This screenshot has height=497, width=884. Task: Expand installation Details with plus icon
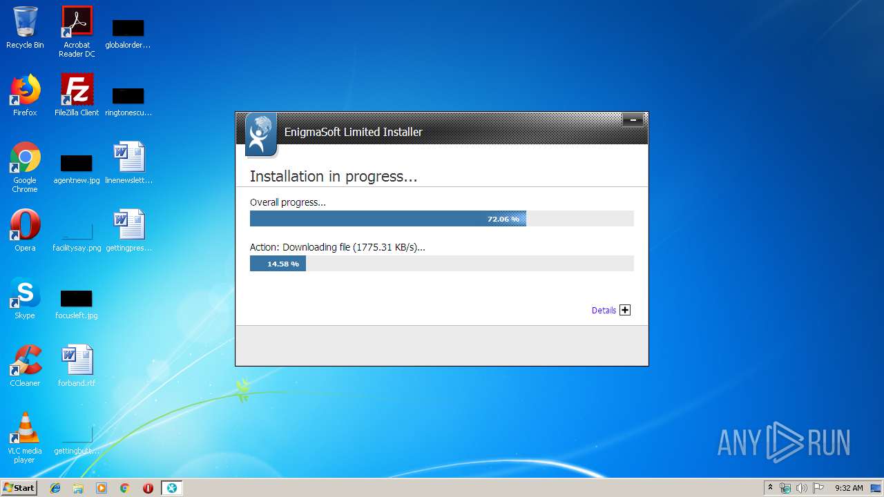[625, 310]
